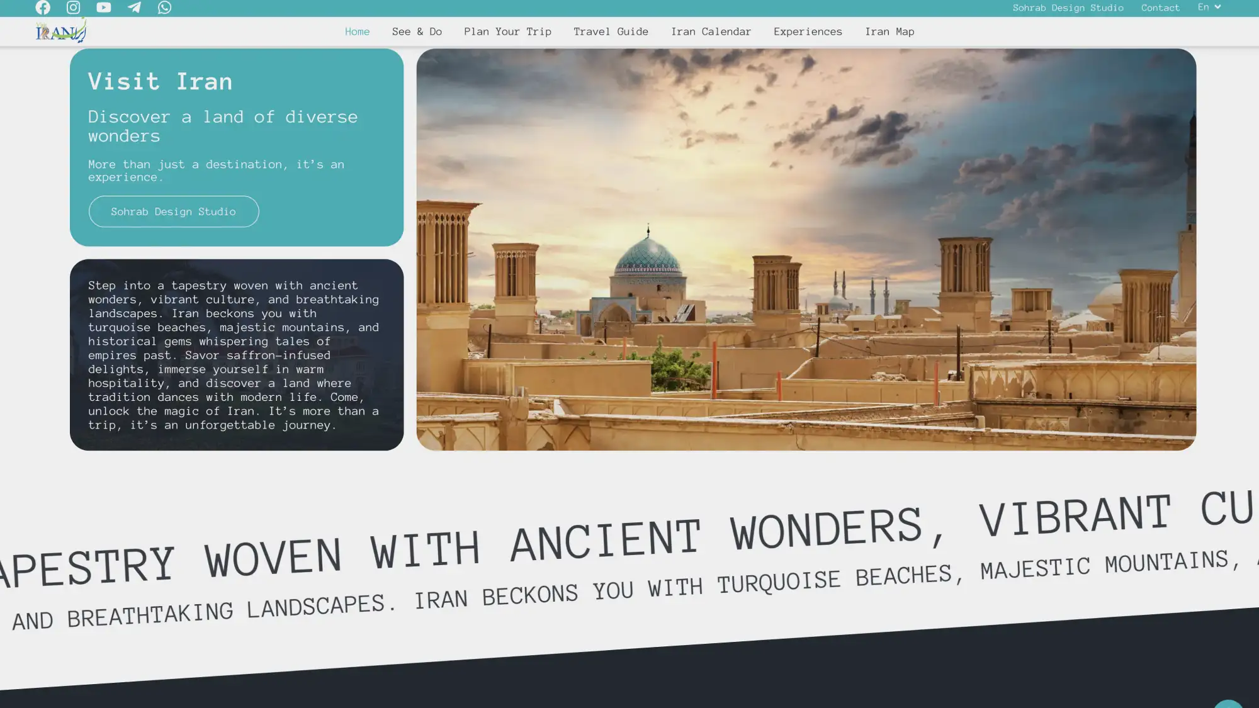The image size is (1259, 708).
Task: Open the Iran Map page
Action: tap(889, 31)
